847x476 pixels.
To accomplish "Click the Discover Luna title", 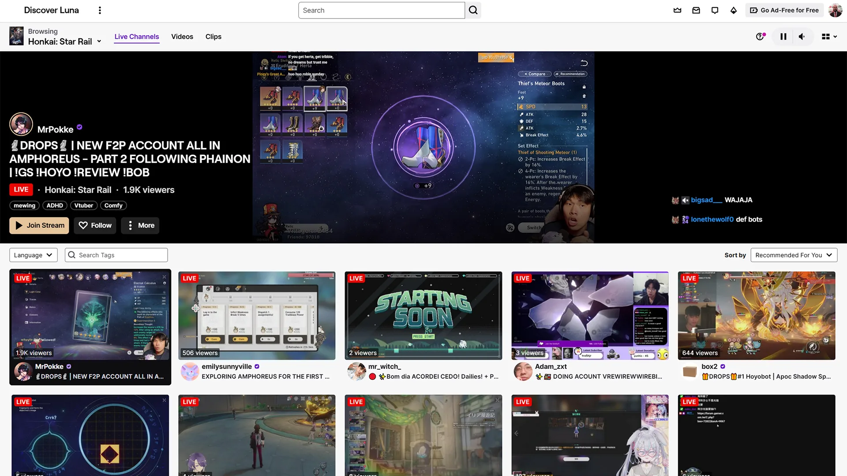I will [x=51, y=10].
